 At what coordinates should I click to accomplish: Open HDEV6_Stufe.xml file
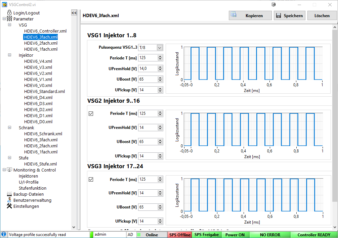(x=41, y=164)
